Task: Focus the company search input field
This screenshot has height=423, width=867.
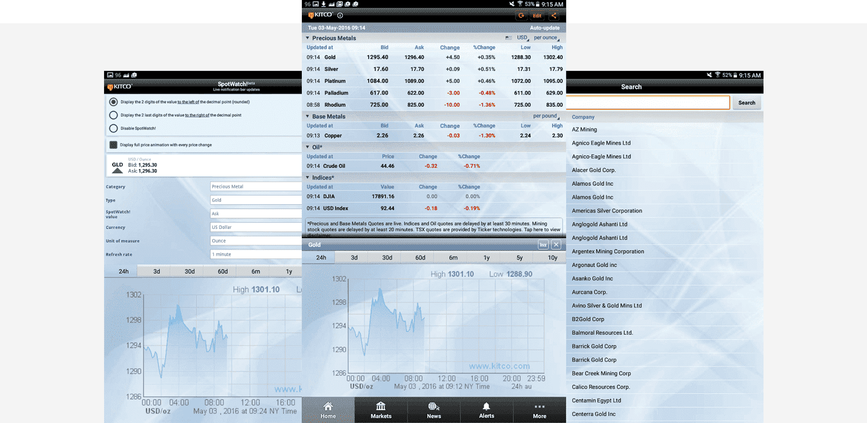Action: (648, 103)
